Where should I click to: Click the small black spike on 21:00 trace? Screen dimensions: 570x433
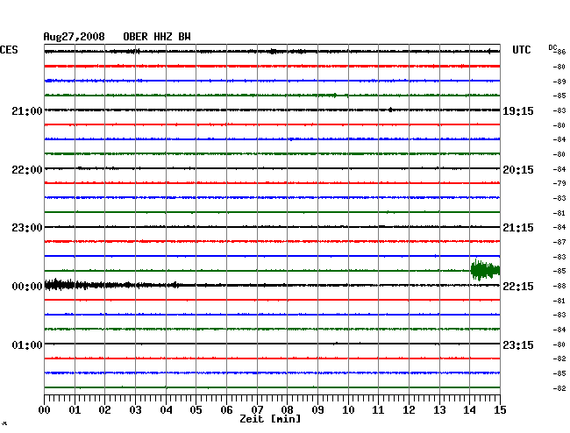click(390, 110)
